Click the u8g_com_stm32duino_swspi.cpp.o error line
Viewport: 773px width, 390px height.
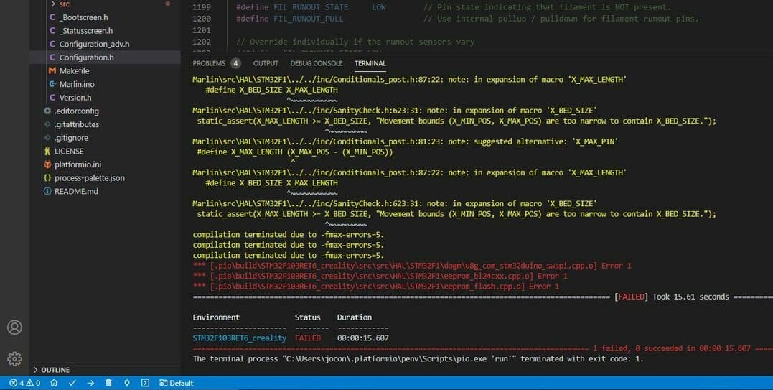(412, 266)
